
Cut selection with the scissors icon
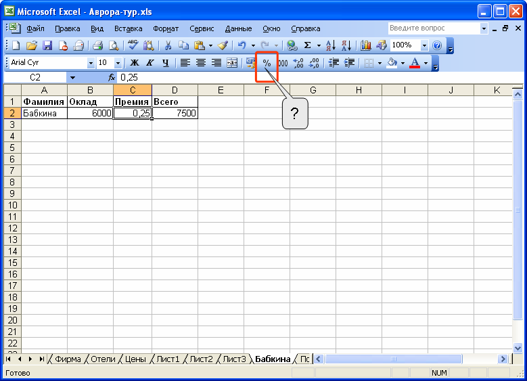pyautogui.click(x=168, y=45)
